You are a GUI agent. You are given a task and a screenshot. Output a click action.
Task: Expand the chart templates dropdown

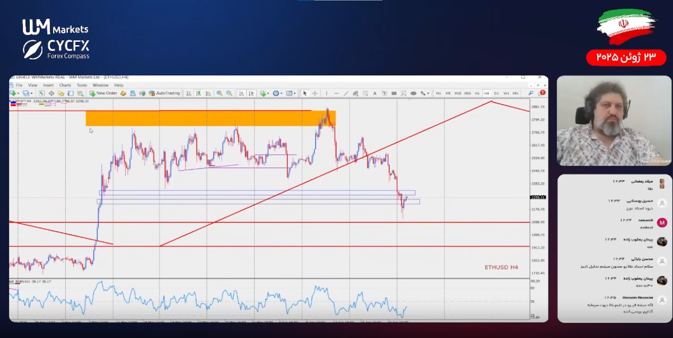click(295, 93)
